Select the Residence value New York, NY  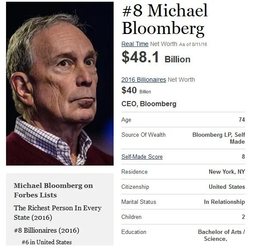tap(227, 172)
